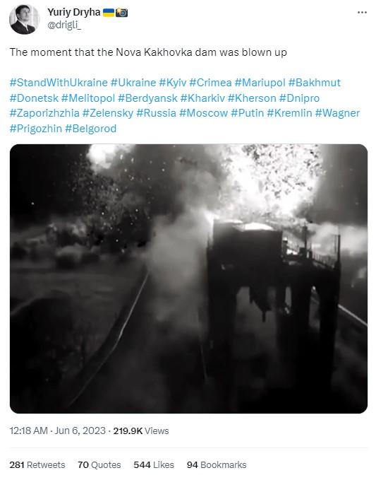Open the @drigli_ handle link
The width and height of the screenshot is (376, 480).
pyautogui.click(x=64, y=25)
